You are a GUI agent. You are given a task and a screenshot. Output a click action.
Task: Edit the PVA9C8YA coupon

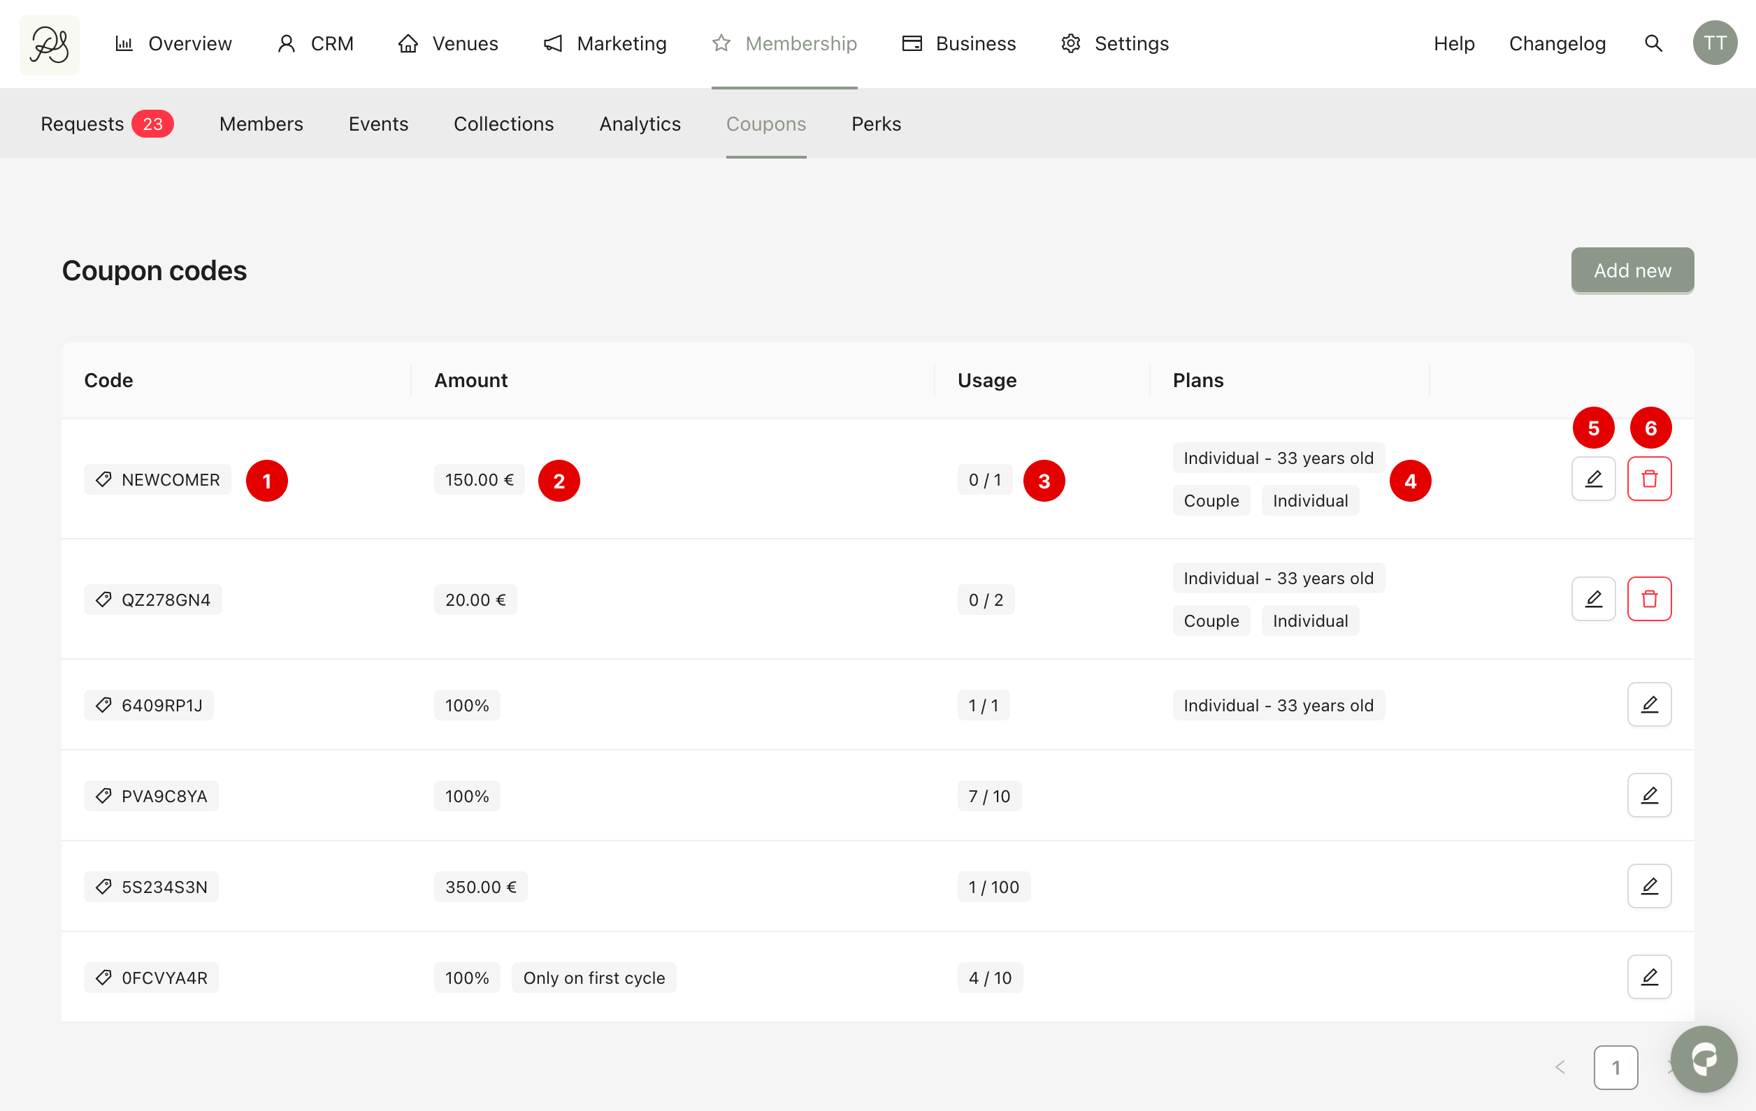tap(1649, 795)
